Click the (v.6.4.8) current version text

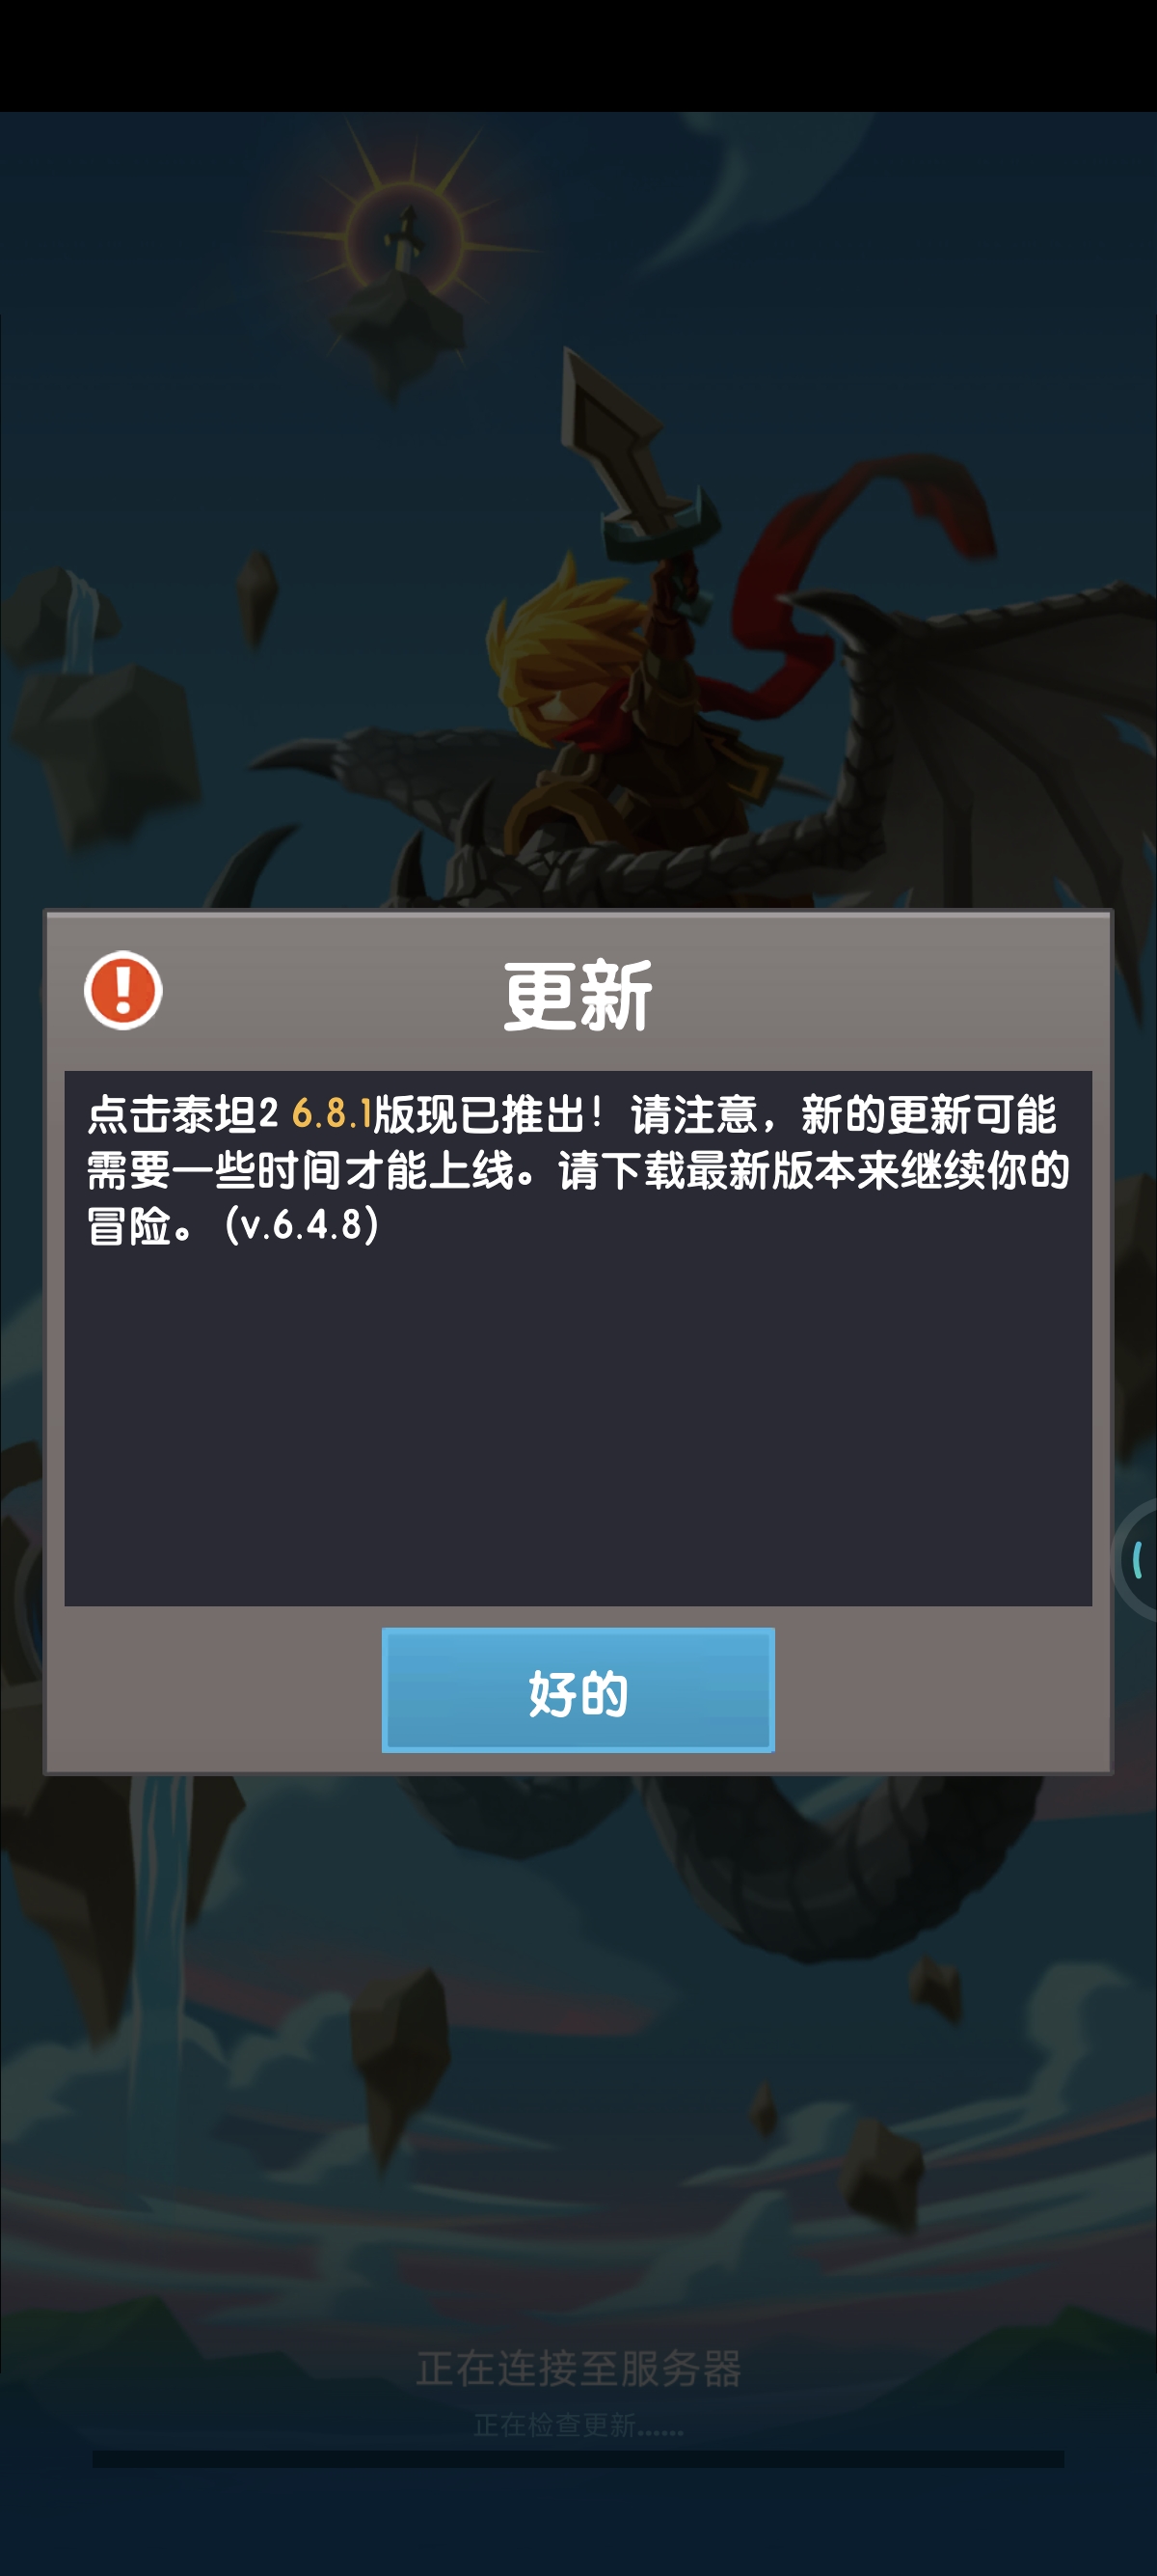302,1225
